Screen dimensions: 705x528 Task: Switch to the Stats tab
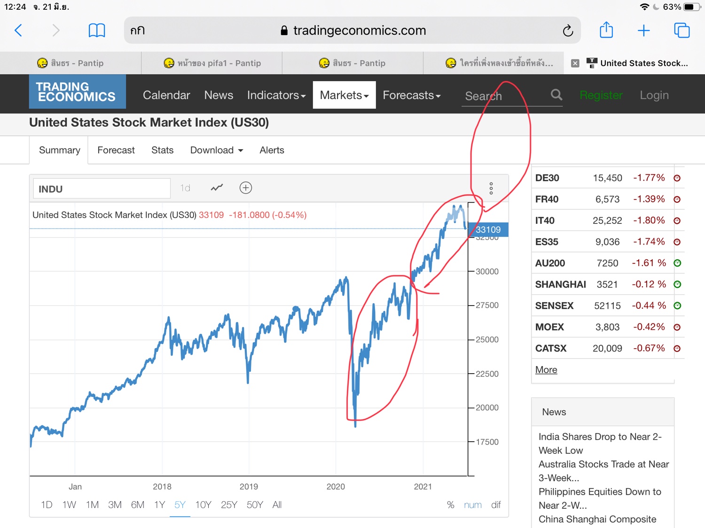[162, 150]
